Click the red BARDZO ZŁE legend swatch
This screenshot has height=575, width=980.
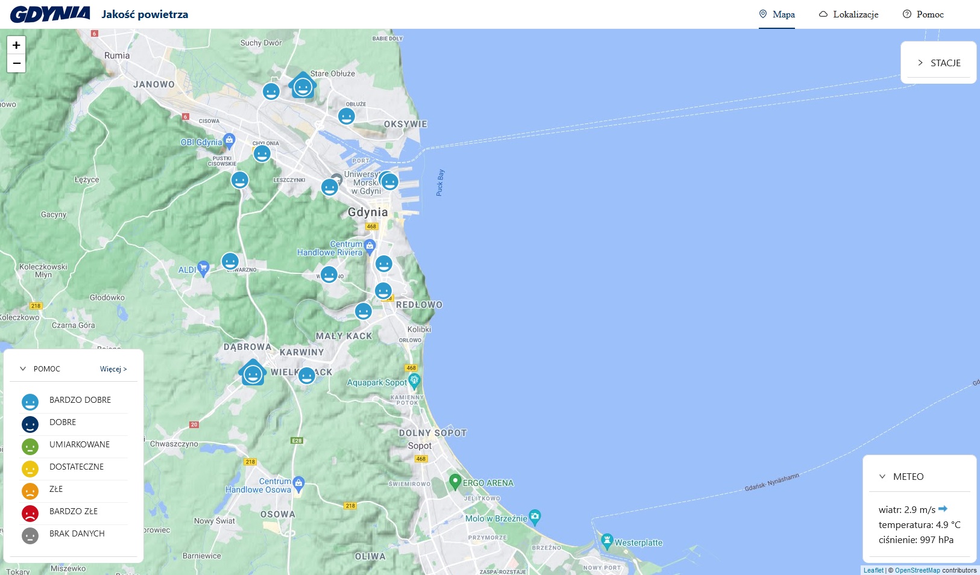pos(30,513)
